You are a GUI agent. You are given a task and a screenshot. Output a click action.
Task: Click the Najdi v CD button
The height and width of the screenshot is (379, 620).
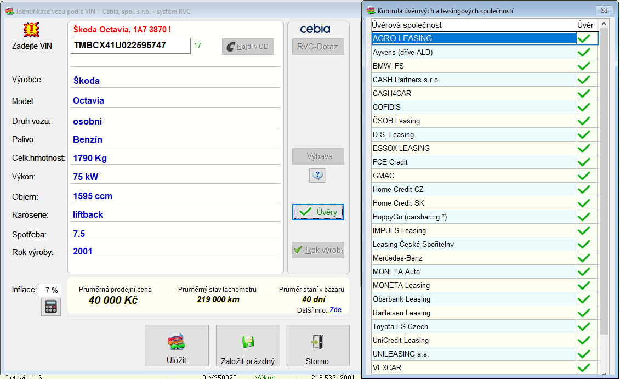pos(248,47)
